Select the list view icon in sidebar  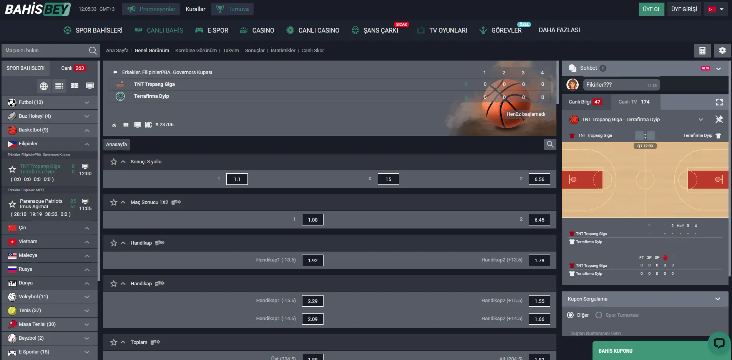coord(59,86)
